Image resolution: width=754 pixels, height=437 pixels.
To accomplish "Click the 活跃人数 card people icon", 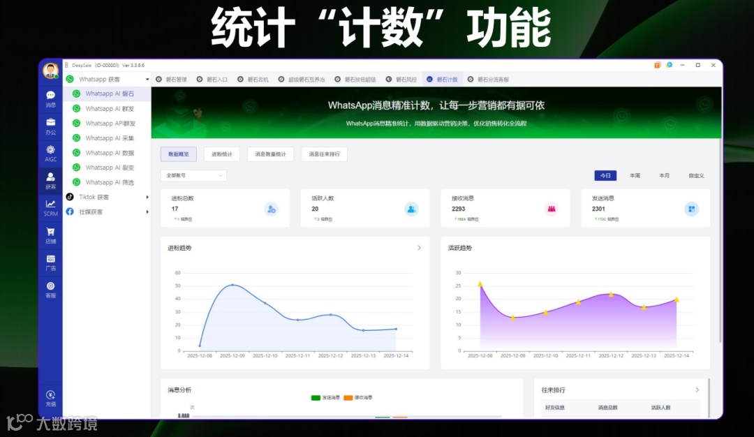I will [x=411, y=209].
